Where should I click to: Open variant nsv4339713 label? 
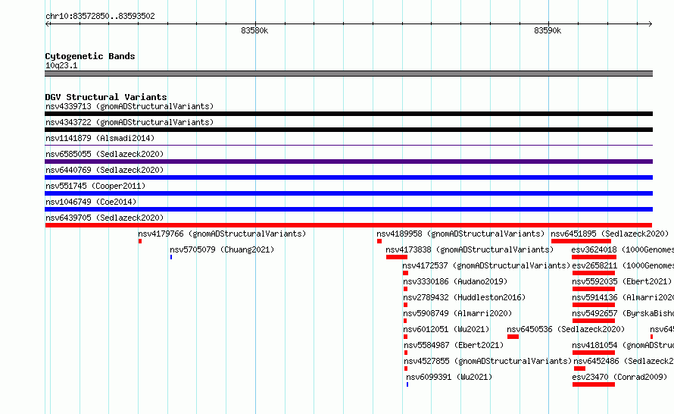(x=129, y=106)
